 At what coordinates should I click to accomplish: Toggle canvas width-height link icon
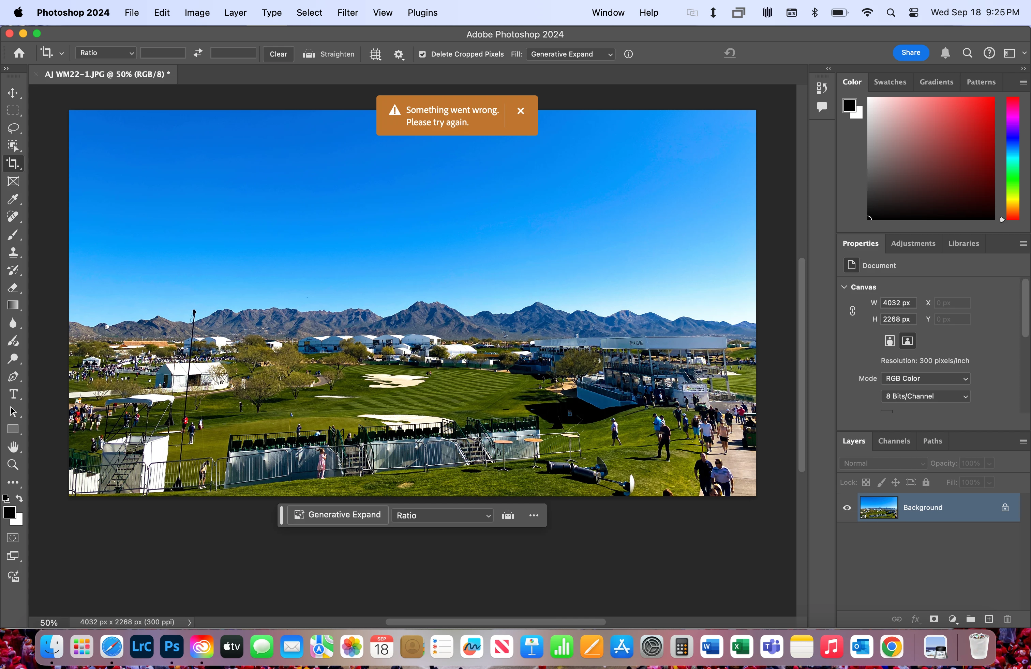point(852,311)
